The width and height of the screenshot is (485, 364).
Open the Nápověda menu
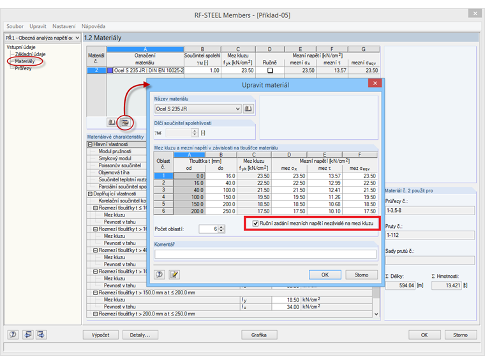pos(93,26)
